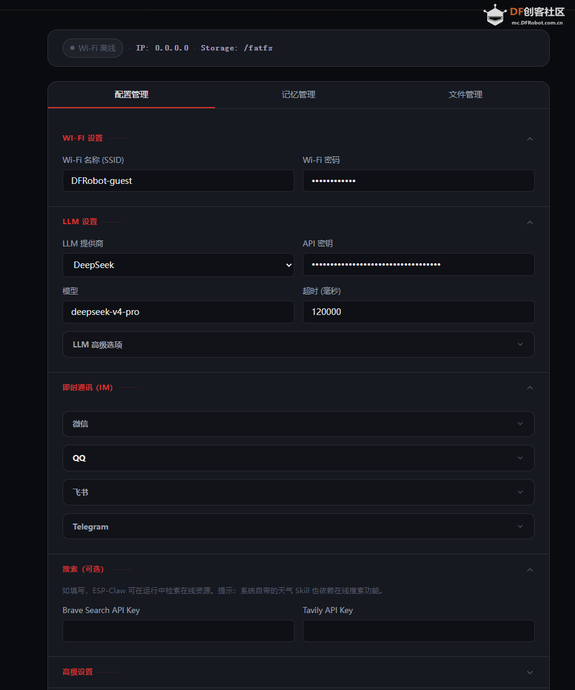Switch to the 文件管理 tab
Image resolution: width=575 pixels, height=690 pixels.
tap(465, 94)
